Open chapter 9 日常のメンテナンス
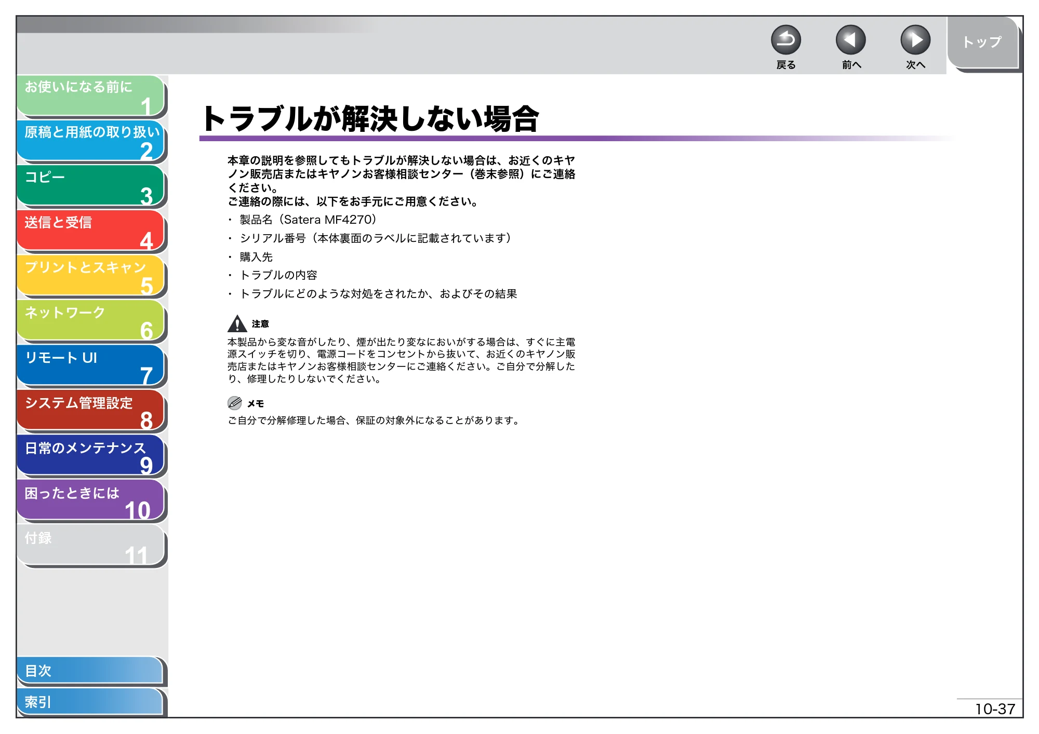This screenshot has height=734, width=1039. 91,456
